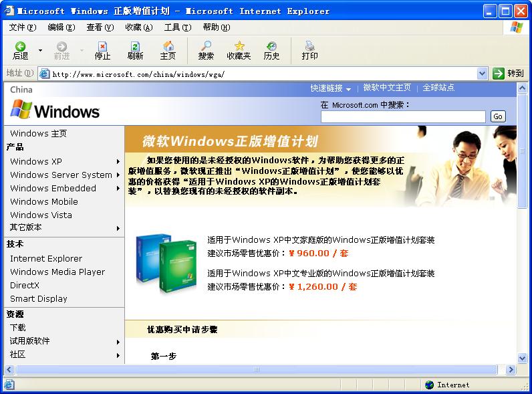Expand the 其它版本 submenu arrow
Screen dimensions: 532x394
click(x=118, y=228)
